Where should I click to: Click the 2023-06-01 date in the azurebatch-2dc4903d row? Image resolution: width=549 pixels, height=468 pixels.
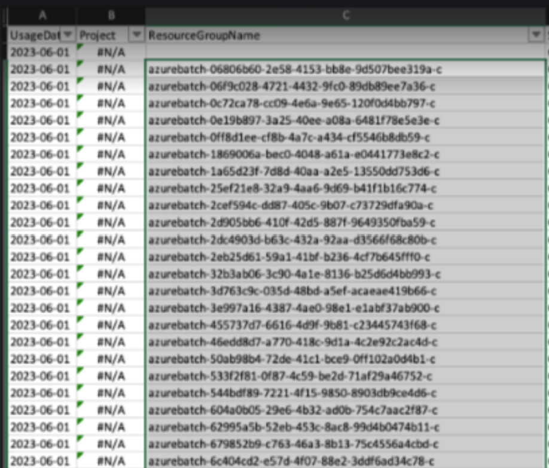click(x=40, y=240)
